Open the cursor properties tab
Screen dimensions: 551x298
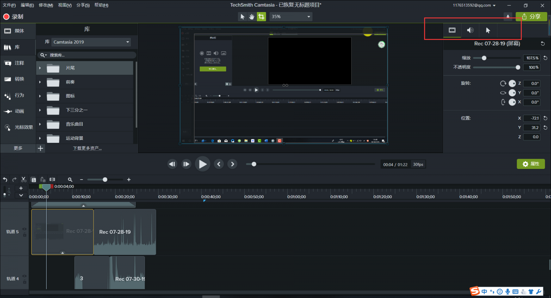coord(488,30)
